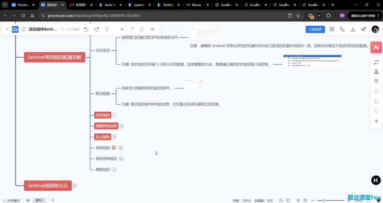This screenshot has height=203, width=383.
Task: Expand the 熔断降级规则 node count 40
Action: tap(121, 126)
